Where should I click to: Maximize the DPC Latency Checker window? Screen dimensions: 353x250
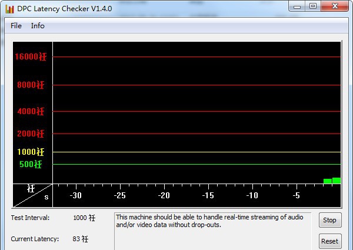click(313, 6)
